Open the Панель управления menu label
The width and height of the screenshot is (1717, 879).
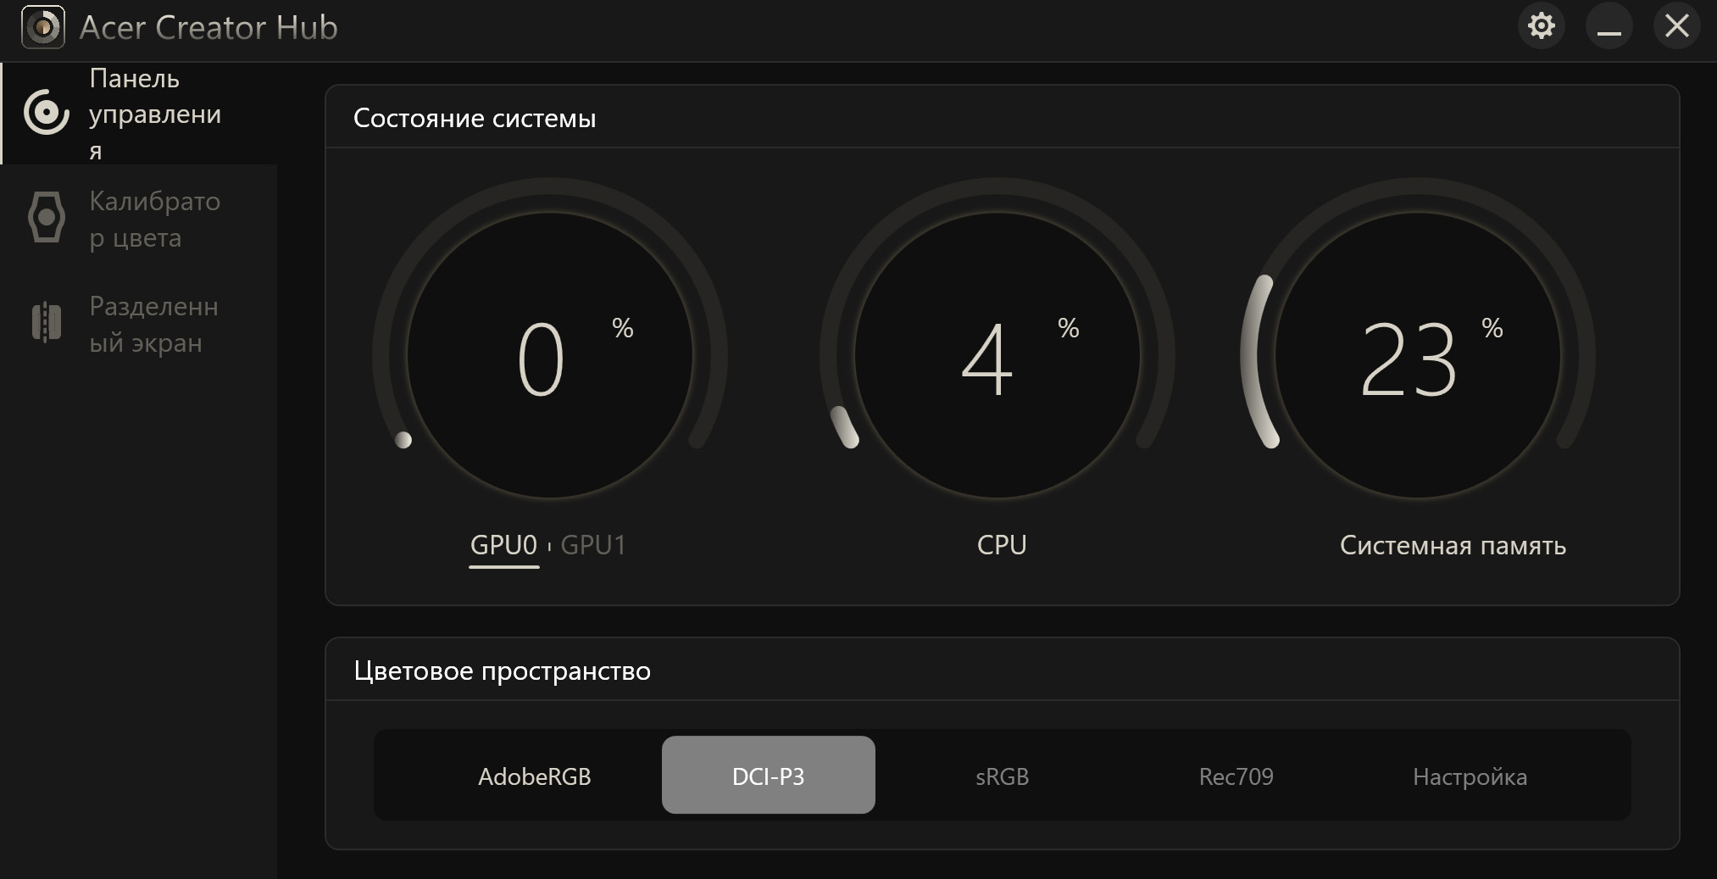click(155, 114)
